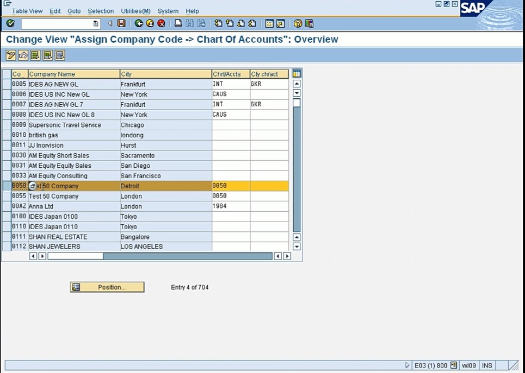The image size is (525, 373).
Task: Toggle Display/Change pencil-glasses icon
Action: (11, 55)
